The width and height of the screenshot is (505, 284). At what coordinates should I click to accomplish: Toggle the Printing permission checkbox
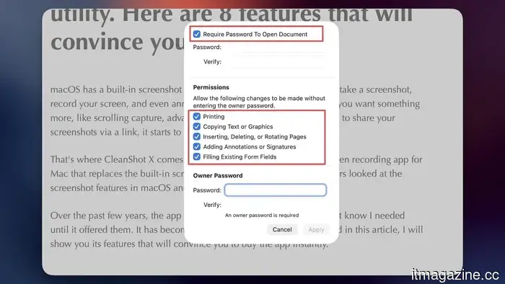(x=197, y=117)
